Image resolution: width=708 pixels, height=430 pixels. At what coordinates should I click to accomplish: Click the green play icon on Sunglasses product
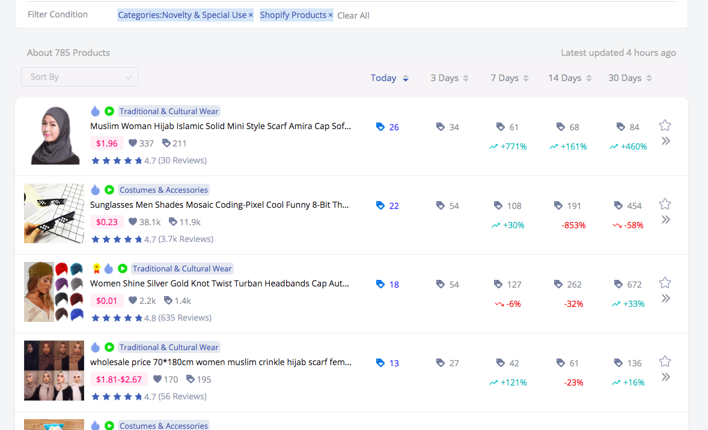pyautogui.click(x=109, y=190)
